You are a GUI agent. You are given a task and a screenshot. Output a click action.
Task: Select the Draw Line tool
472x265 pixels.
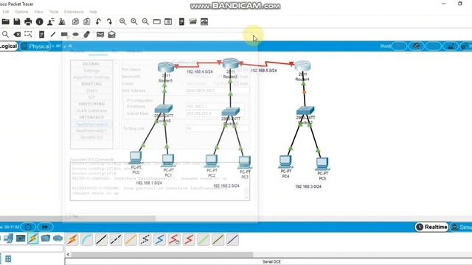pos(53,35)
